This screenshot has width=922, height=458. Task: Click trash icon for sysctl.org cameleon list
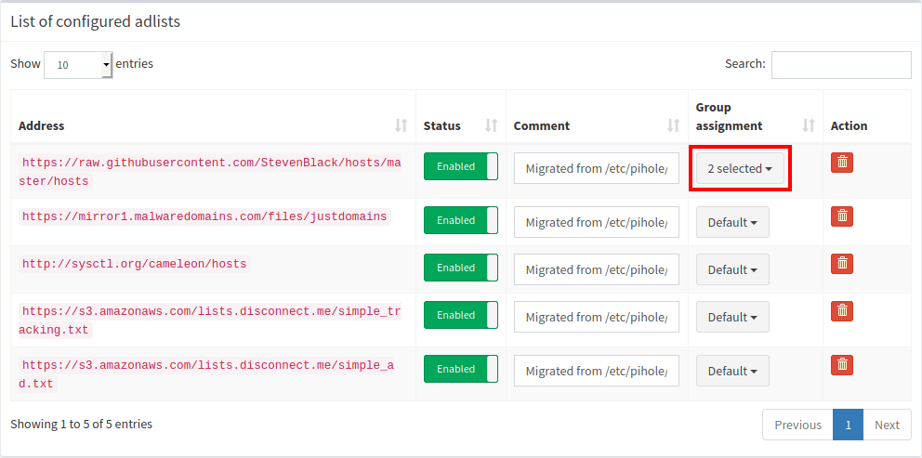pos(841,264)
